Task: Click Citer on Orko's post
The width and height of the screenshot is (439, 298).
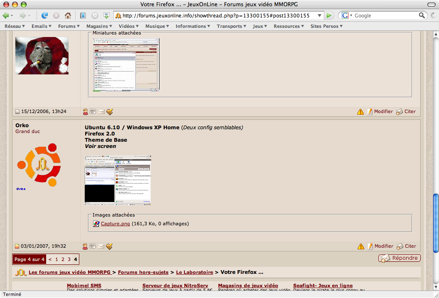Action: (407, 246)
